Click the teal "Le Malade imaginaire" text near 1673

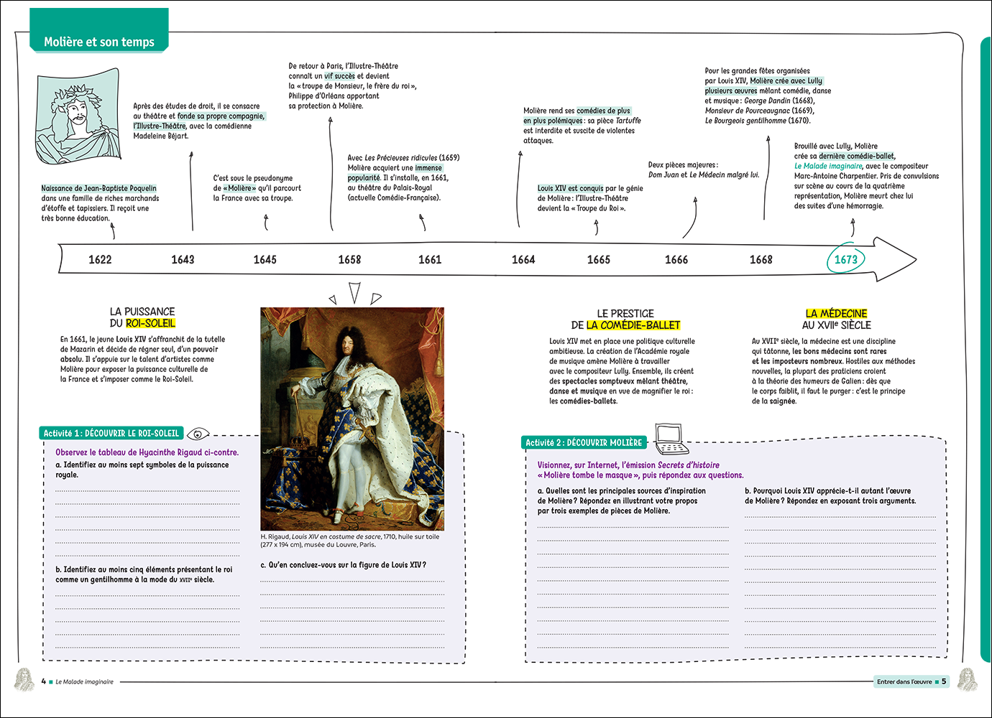[x=828, y=166]
